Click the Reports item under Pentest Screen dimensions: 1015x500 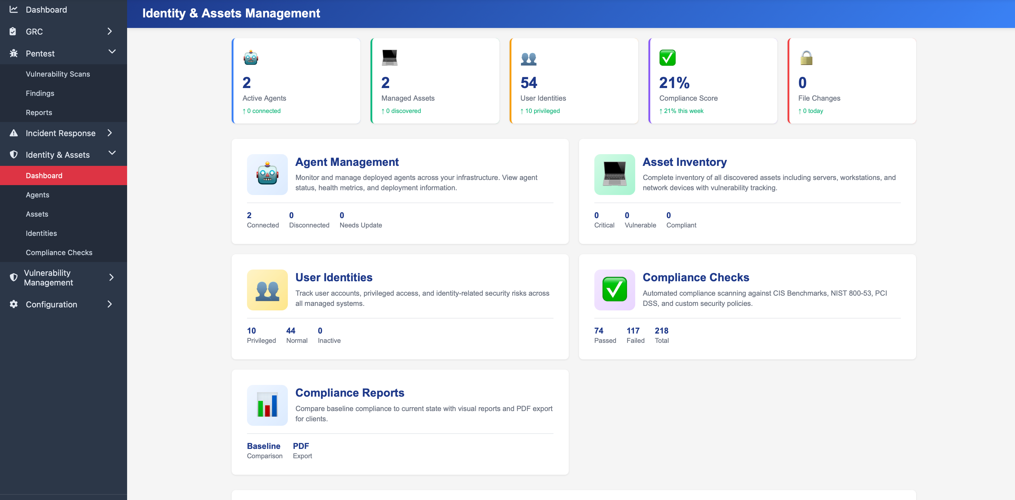click(x=39, y=112)
